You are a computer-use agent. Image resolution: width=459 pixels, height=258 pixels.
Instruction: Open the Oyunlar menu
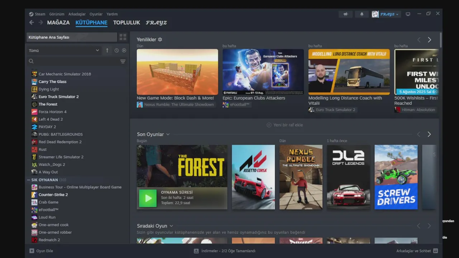click(96, 14)
